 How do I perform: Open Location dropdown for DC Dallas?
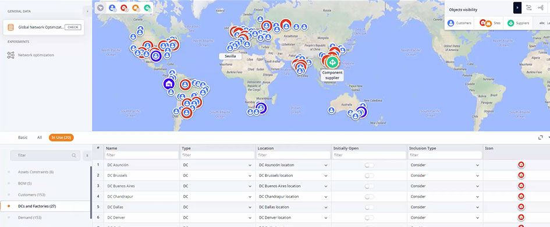pyautogui.click(x=293, y=207)
